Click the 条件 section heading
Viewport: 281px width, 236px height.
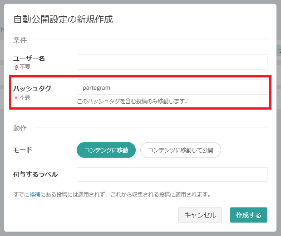click(x=20, y=40)
